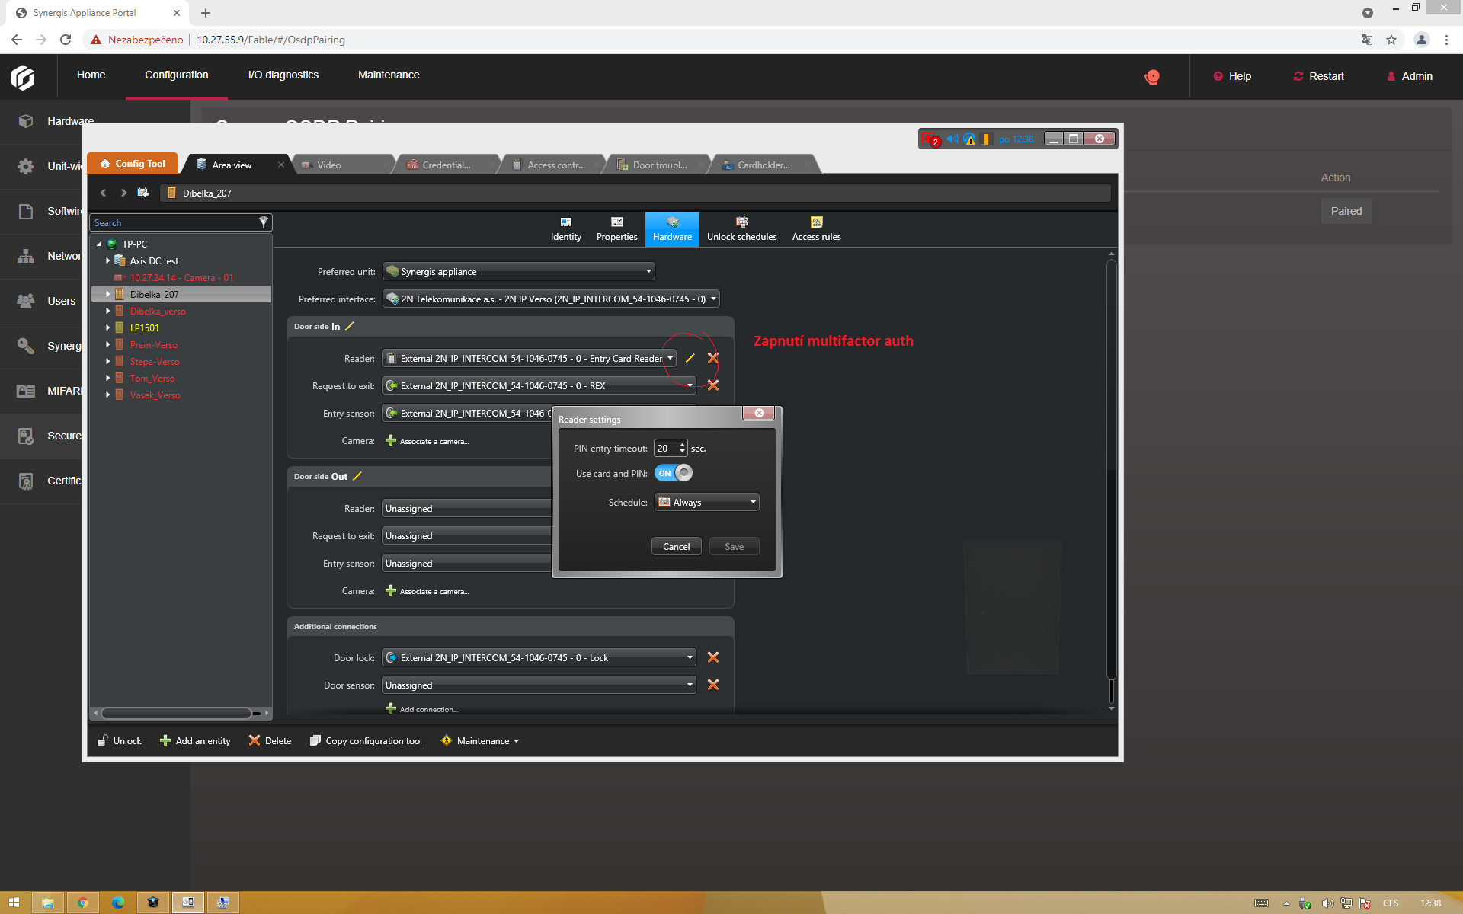Collapse the TP-PC tree root
This screenshot has height=914, width=1463.
click(99, 244)
